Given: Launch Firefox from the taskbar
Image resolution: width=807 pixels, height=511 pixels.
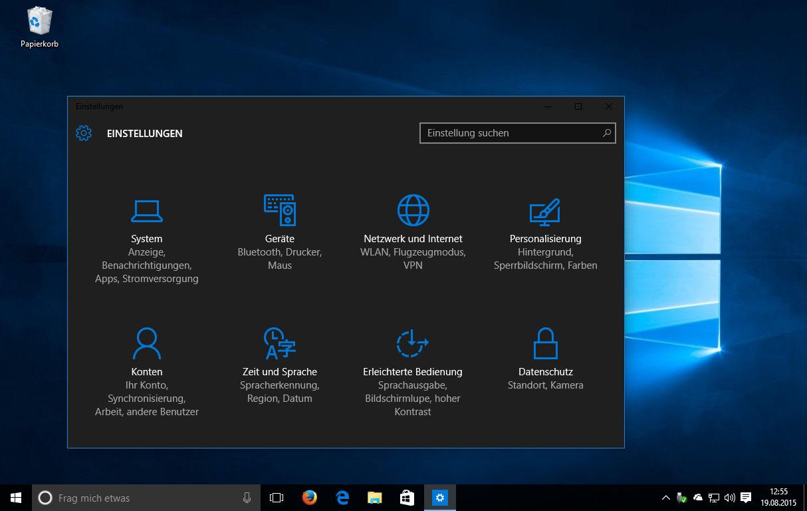Looking at the screenshot, I should click(309, 498).
